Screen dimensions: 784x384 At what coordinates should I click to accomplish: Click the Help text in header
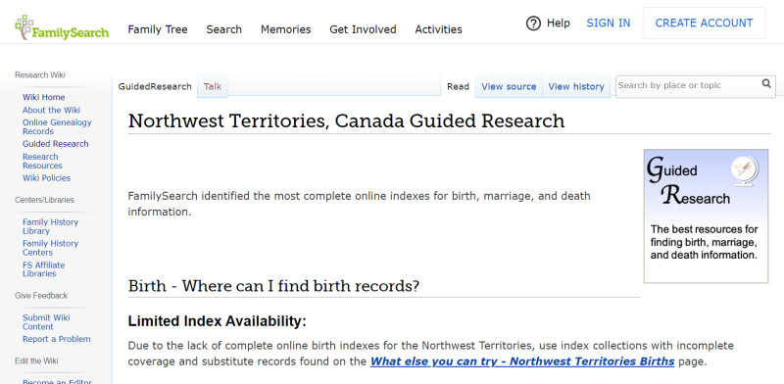point(559,23)
